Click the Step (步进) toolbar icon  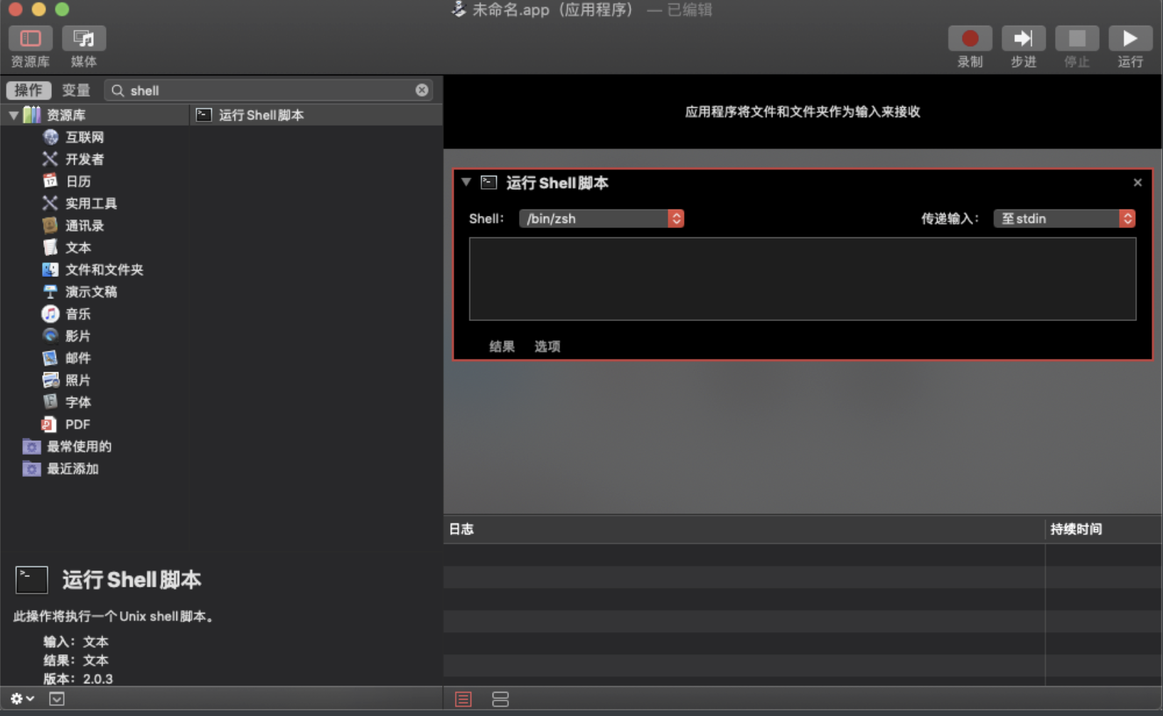pos(1023,38)
